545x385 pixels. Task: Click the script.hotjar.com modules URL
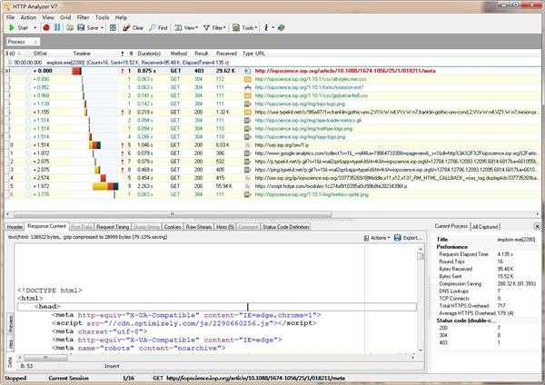(331, 186)
